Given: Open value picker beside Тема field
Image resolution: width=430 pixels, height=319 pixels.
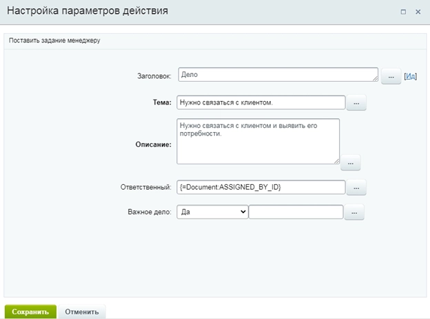Looking at the screenshot, I should tap(356, 103).
